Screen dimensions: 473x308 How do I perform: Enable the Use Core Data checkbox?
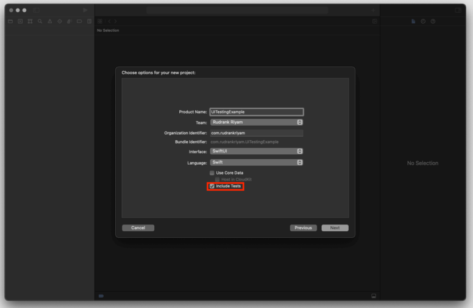click(212, 173)
